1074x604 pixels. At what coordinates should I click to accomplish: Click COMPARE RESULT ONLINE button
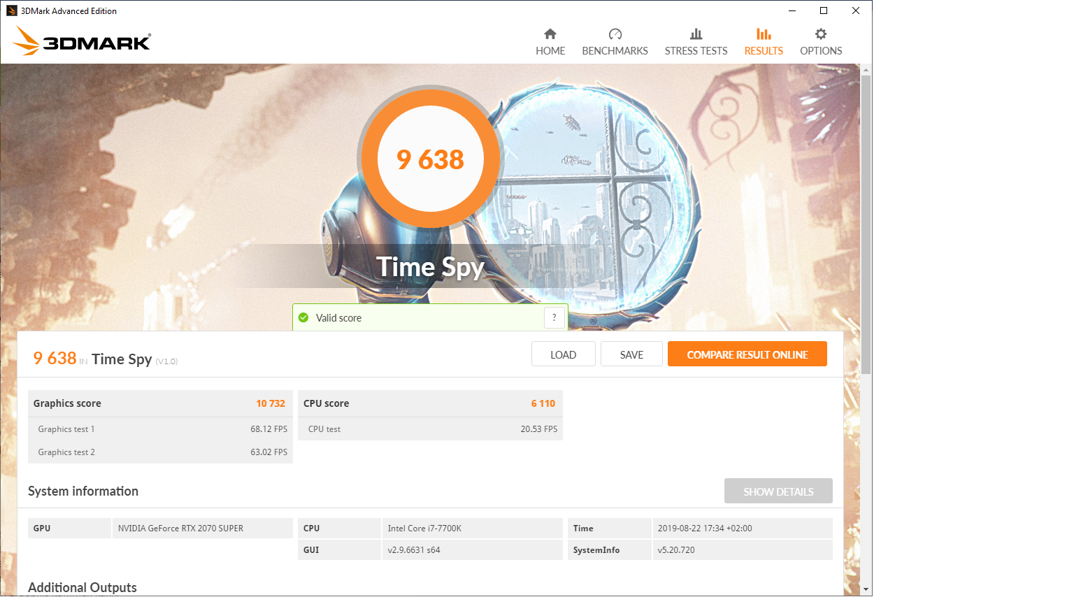pyautogui.click(x=747, y=354)
